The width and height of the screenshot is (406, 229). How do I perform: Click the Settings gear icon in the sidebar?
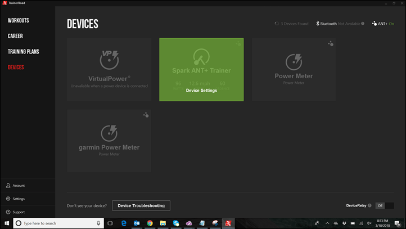(x=8, y=199)
